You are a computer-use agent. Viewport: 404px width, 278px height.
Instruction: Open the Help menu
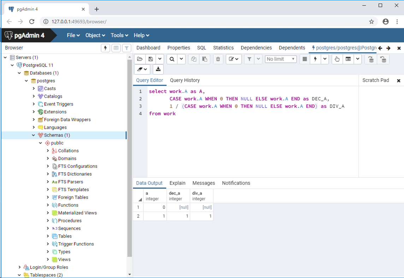click(141, 35)
